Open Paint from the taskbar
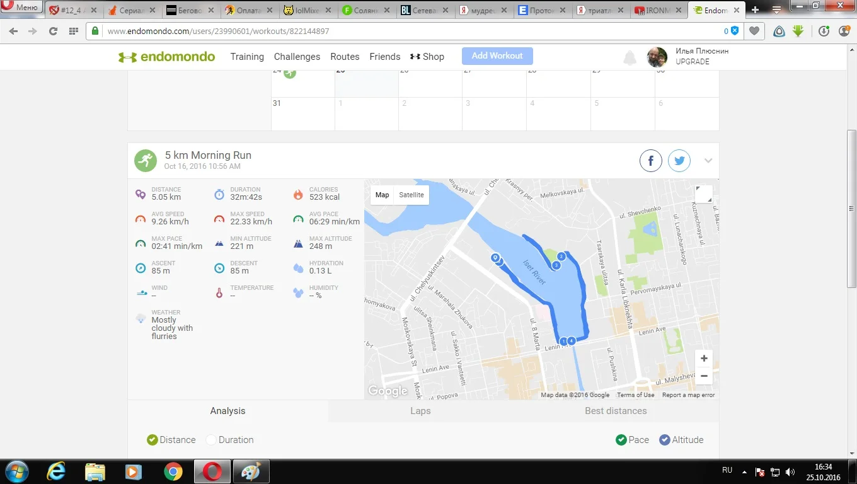 point(251,471)
